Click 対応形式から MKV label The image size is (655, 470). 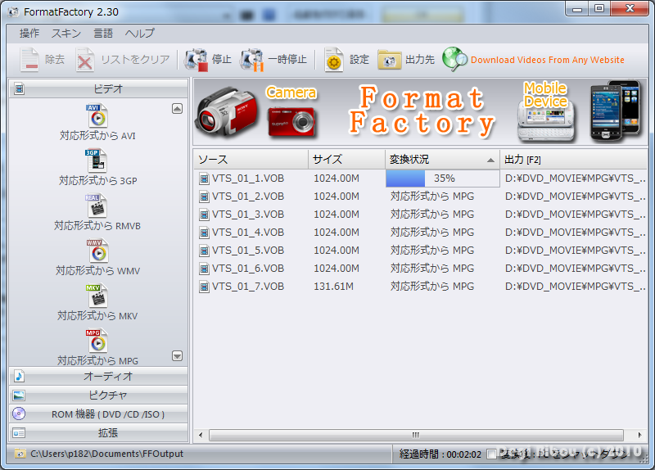[x=97, y=316]
